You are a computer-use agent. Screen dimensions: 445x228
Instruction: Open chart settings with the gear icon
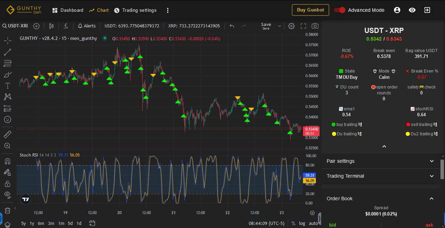[291, 26]
